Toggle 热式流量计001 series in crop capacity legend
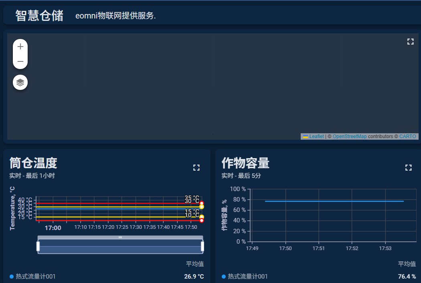This screenshot has height=283, width=421. [247, 277]
